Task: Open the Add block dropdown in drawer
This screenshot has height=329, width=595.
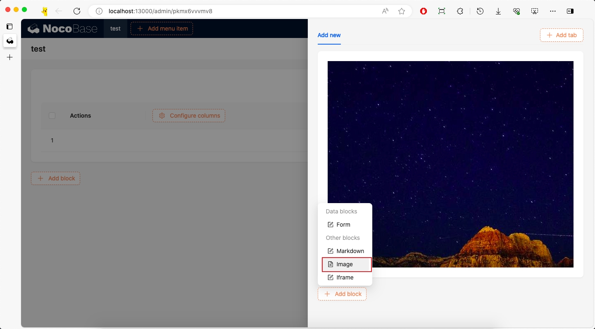Action: click(x=342, y=294)
